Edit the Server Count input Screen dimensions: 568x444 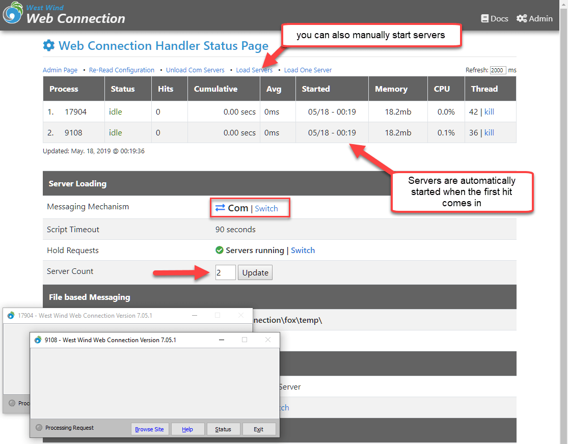(x=225, y=272)
